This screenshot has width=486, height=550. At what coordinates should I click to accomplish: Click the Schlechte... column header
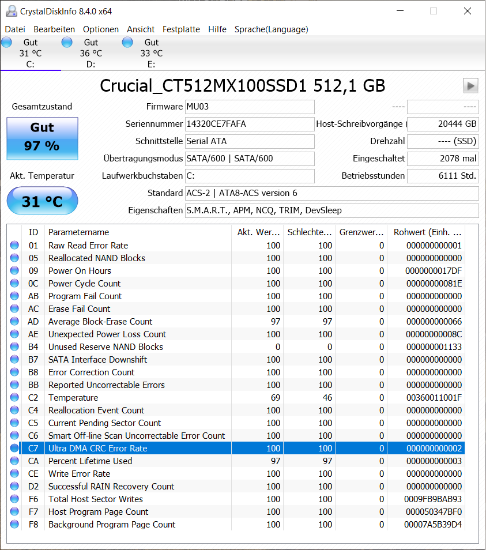309,232
